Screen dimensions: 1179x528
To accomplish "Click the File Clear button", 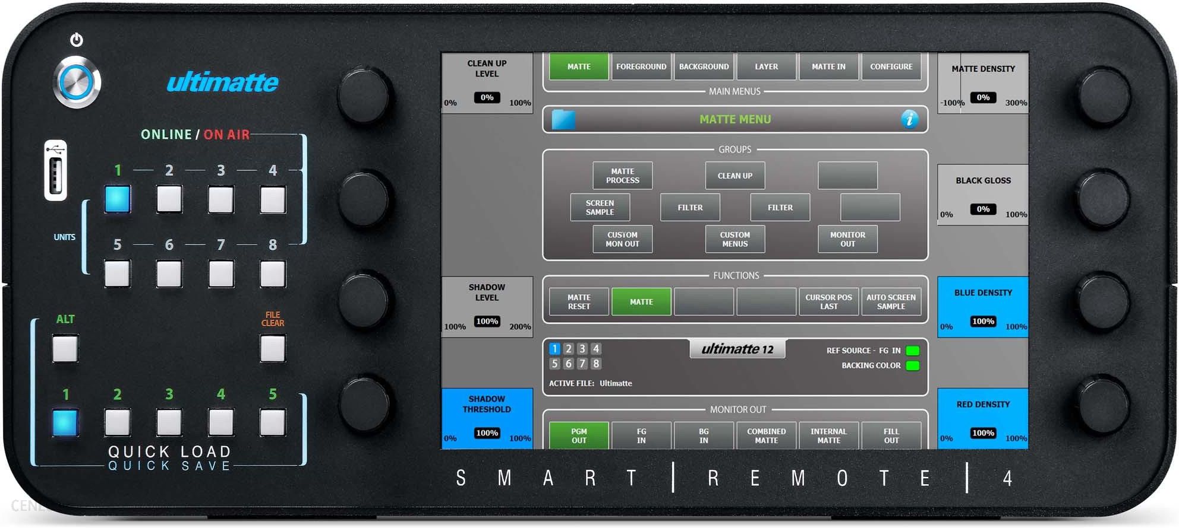I will (x=273, y=348).
